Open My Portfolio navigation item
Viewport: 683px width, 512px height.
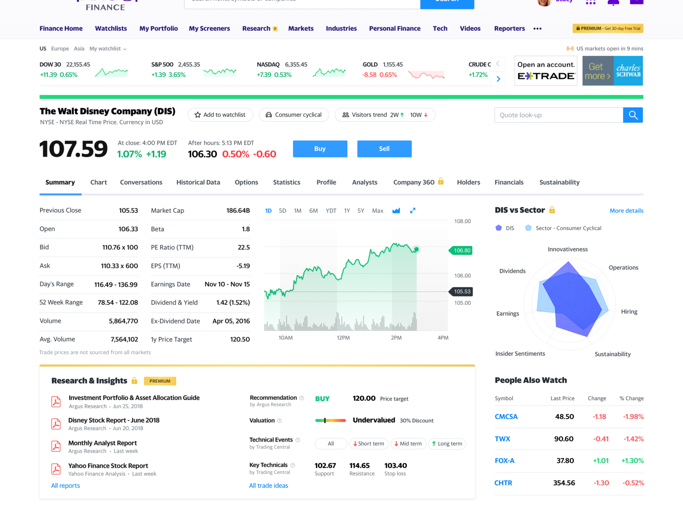coord(158,29)
